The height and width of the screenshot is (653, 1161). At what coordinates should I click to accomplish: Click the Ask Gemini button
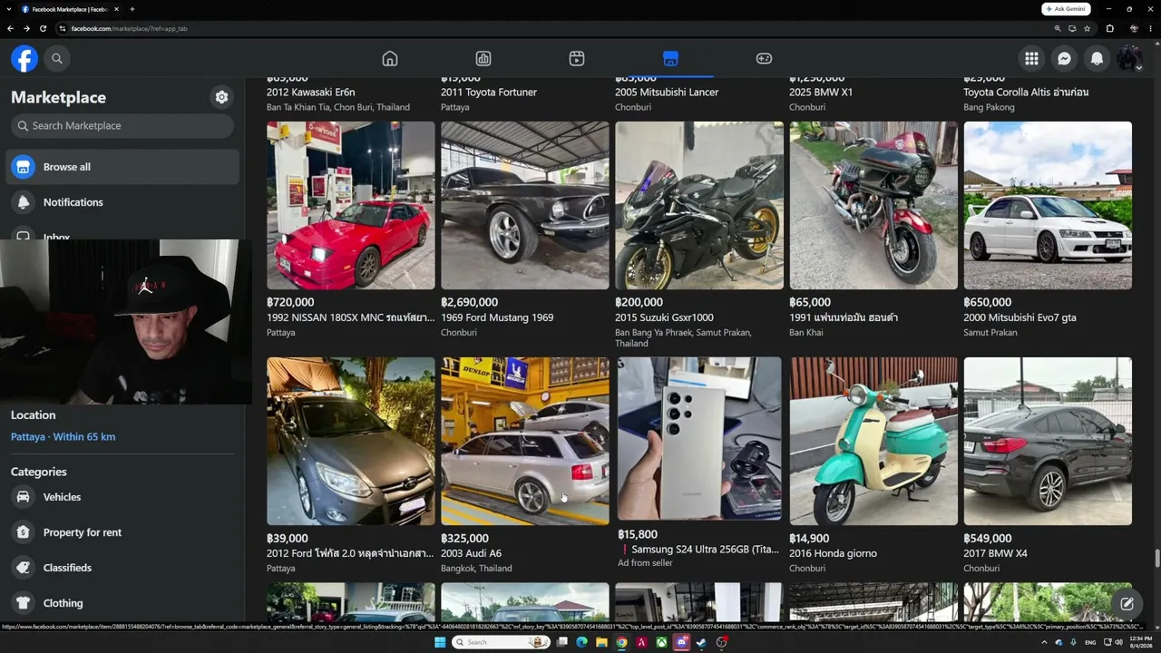point(1065,9)
